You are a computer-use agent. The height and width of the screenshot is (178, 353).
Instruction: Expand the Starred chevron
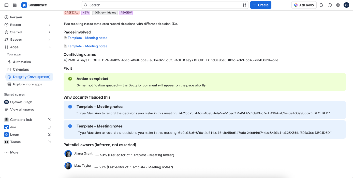point(49,32)
